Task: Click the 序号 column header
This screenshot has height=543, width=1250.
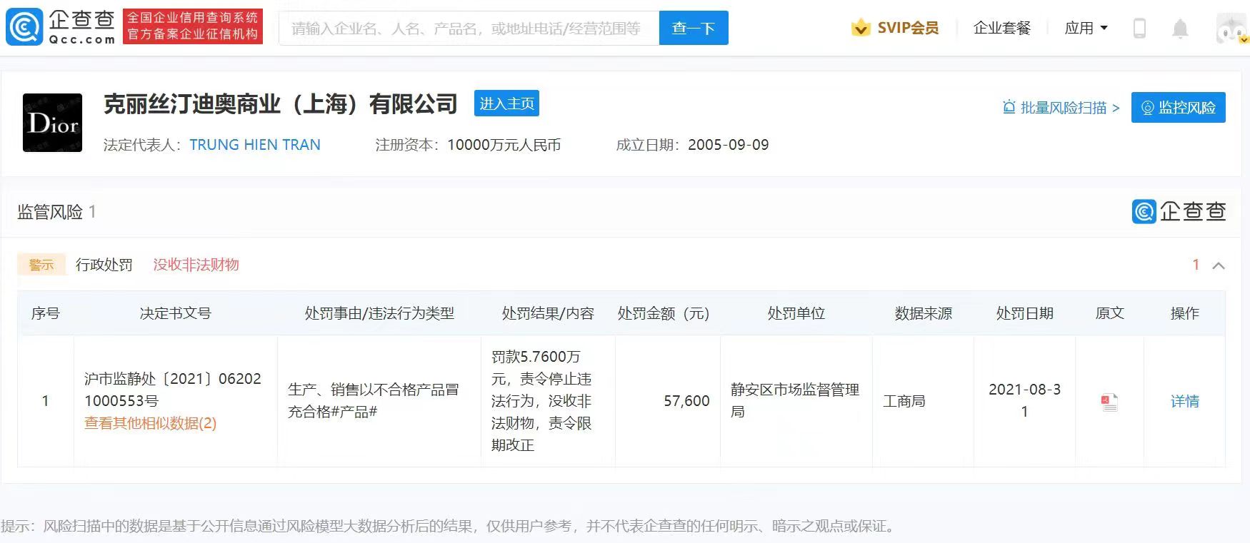Action: (x=46, y=313)
